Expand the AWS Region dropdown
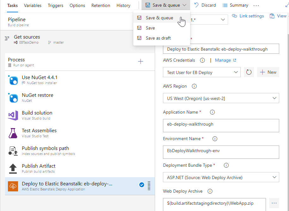Image resolution: width=289 pixels, height=211 pixels. (x=221, y=98)
